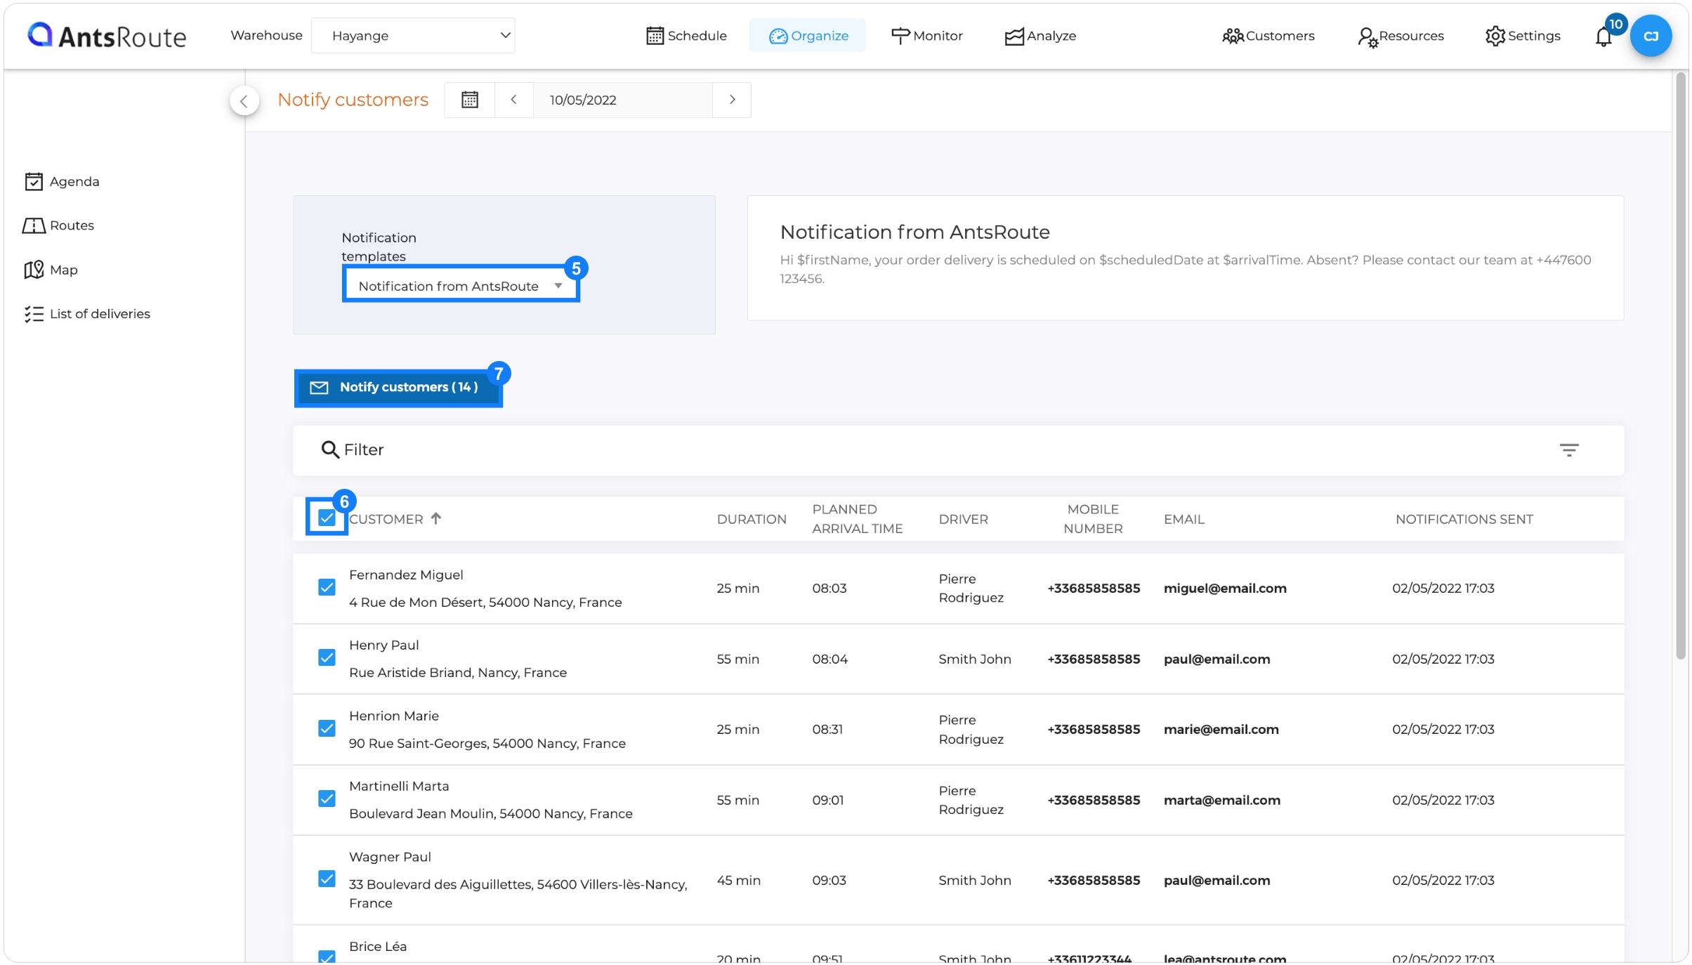This screenshot has height=965, width=1692.
Task: Toggle the select-all customers checkbox
Action: coord(327,518)
